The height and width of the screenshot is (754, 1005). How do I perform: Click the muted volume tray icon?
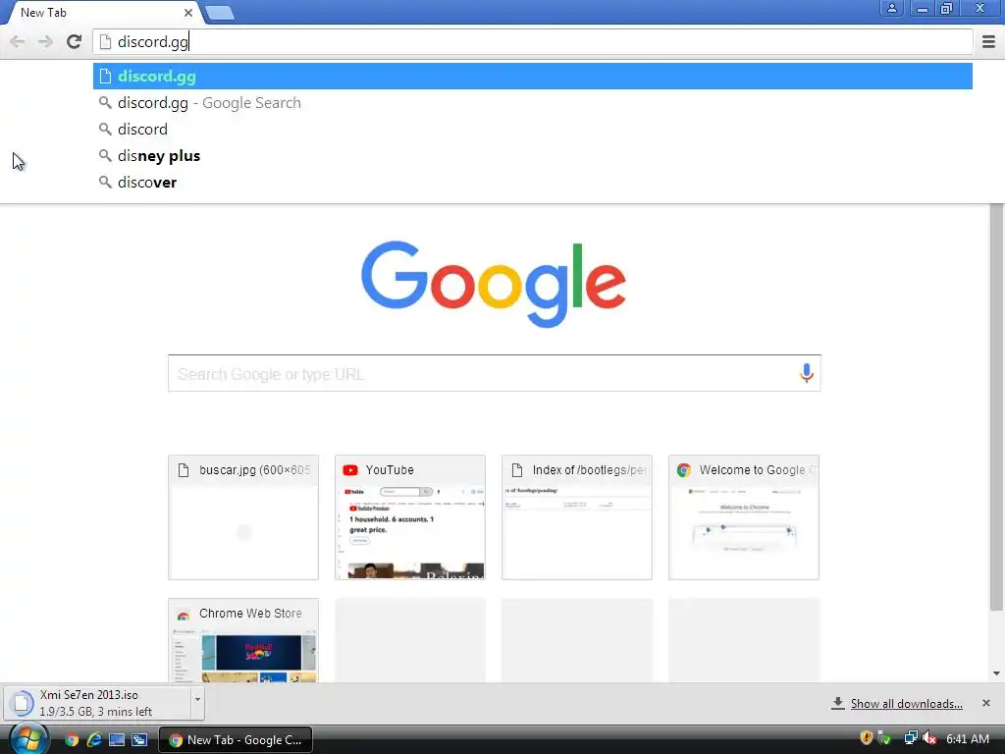929,738
